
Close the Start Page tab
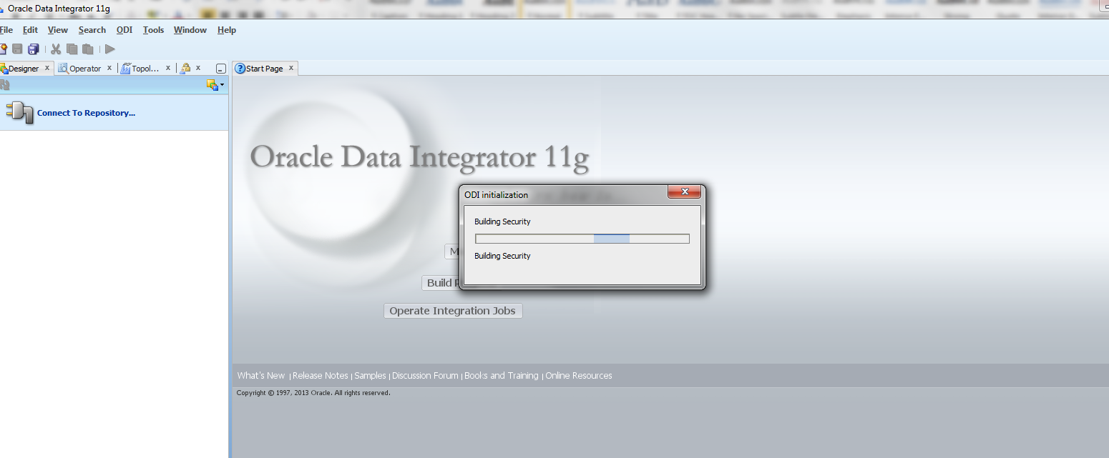click(291, 68)
